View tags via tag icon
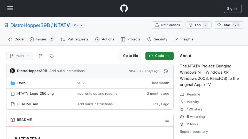 click(52, 56)
